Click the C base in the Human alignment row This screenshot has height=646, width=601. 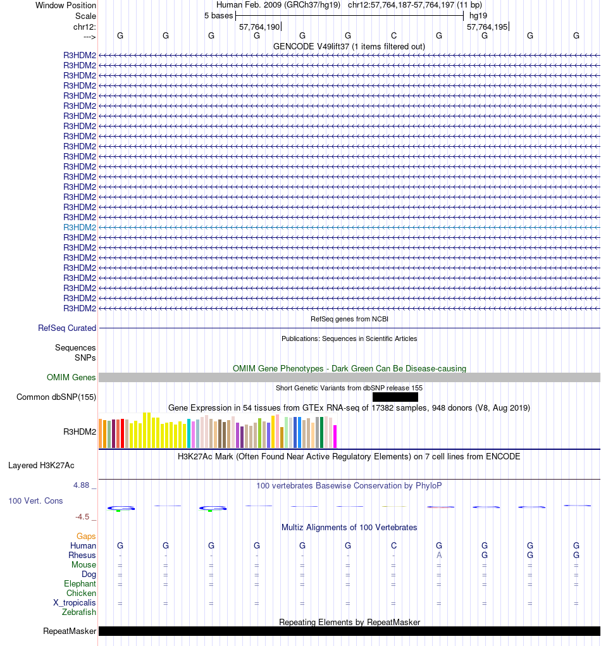(393, 545)
